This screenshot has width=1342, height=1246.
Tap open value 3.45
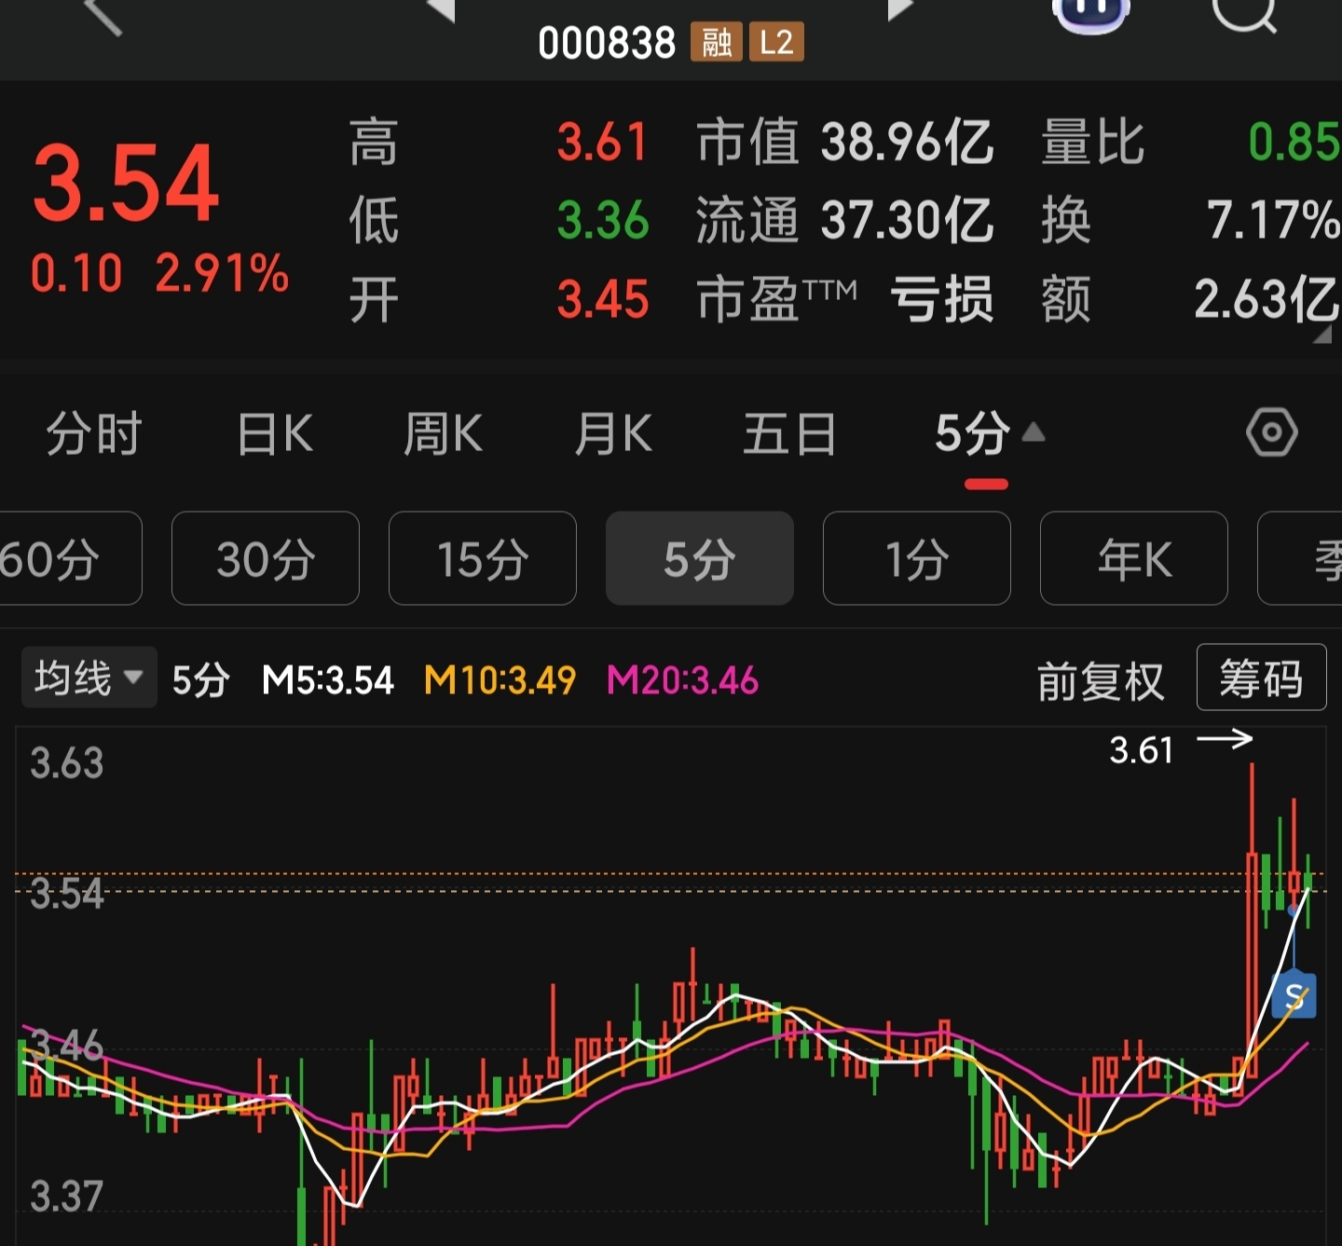click(602, 299)
